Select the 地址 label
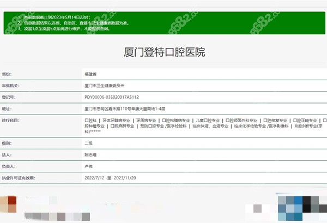Image resolution: width=327 pixels, height=223 pixels. point(7,109)
